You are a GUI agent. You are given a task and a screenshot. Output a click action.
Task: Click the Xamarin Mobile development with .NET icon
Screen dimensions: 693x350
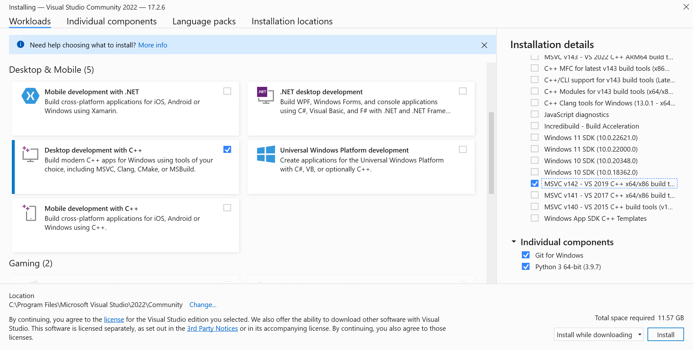click(30, 96)
